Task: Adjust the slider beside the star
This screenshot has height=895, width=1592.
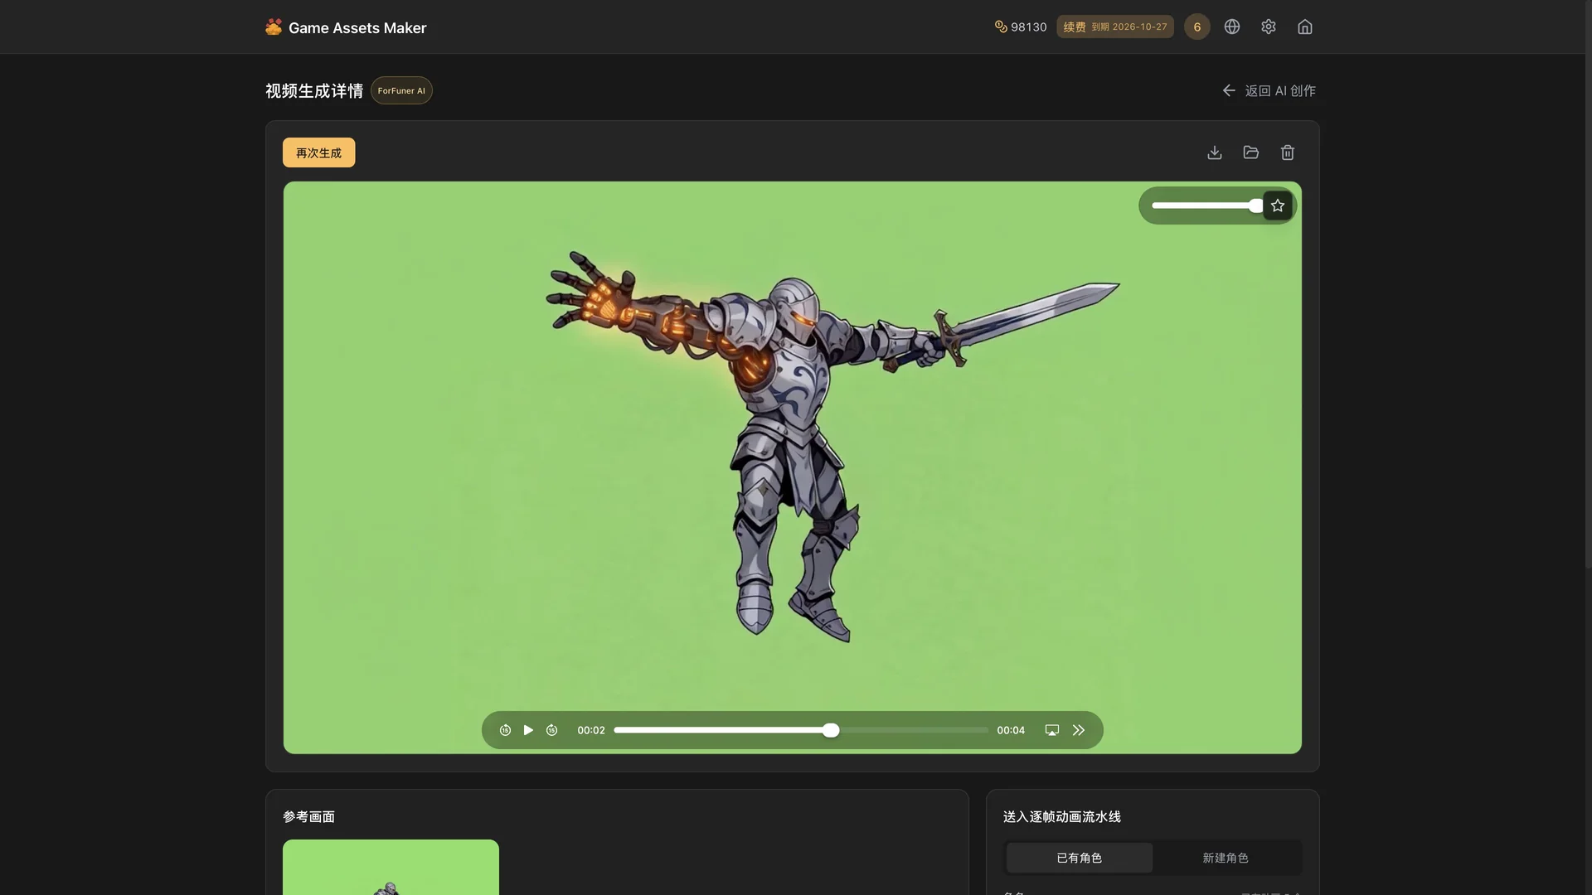Action: click(1206, 206)
